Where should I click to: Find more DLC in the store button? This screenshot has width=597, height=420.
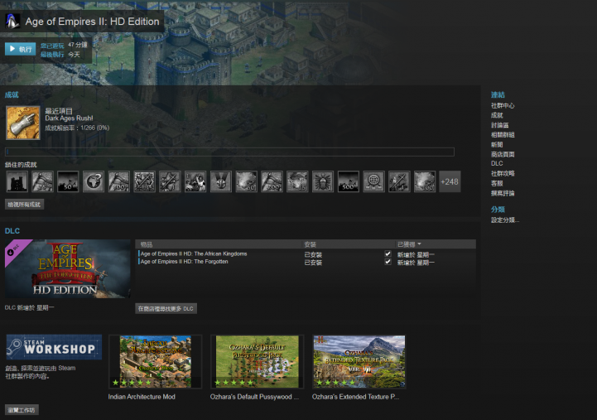click(166, 308)
